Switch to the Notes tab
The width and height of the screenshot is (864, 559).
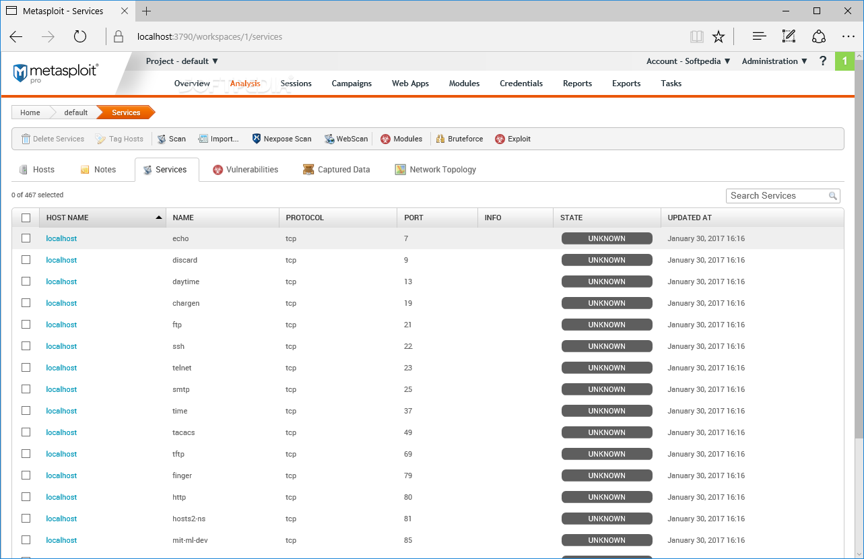click(98, 170)
